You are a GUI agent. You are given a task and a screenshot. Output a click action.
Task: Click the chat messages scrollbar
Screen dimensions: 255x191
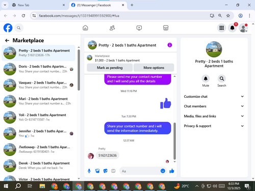(x=174, y=141)
